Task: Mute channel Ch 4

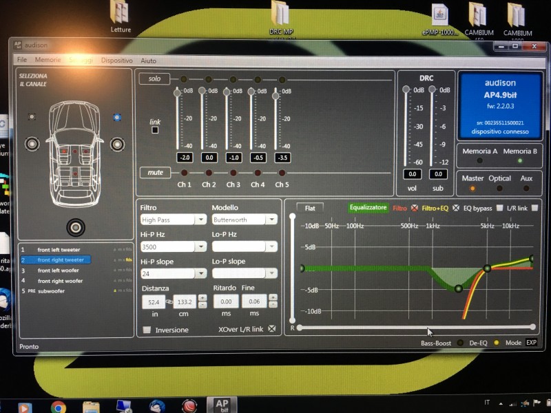Action: [258, 173]
